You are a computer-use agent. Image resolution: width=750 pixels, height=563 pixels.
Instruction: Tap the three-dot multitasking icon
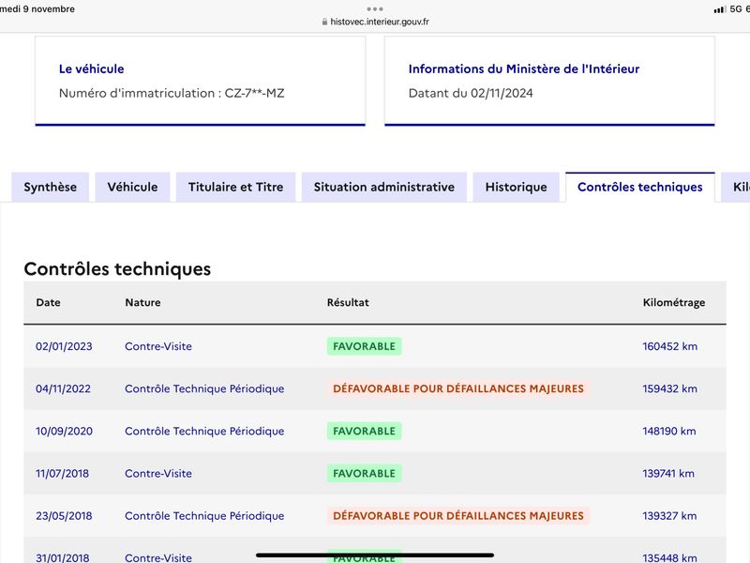[x=375, y=8]
